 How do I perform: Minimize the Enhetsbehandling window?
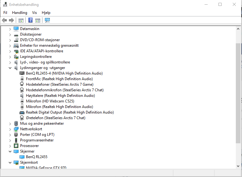(x=206, y=4)
